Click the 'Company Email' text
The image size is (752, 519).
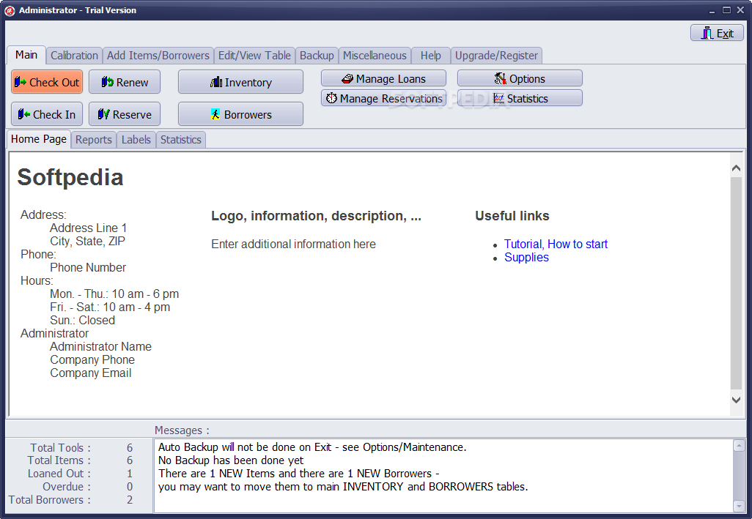tap(91, 373)
